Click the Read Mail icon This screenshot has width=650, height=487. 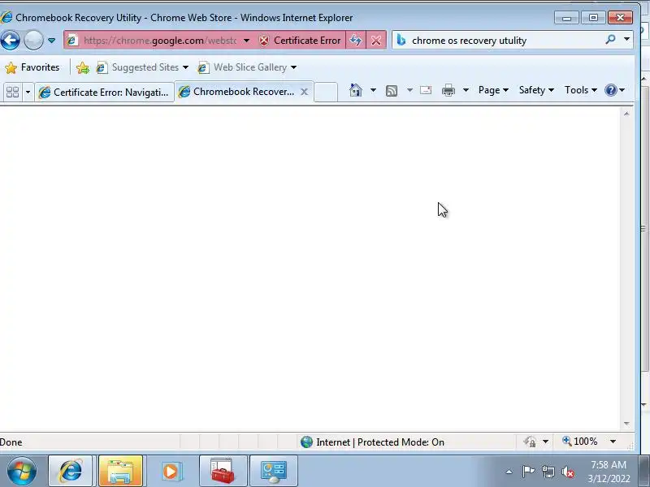point(426,90)
